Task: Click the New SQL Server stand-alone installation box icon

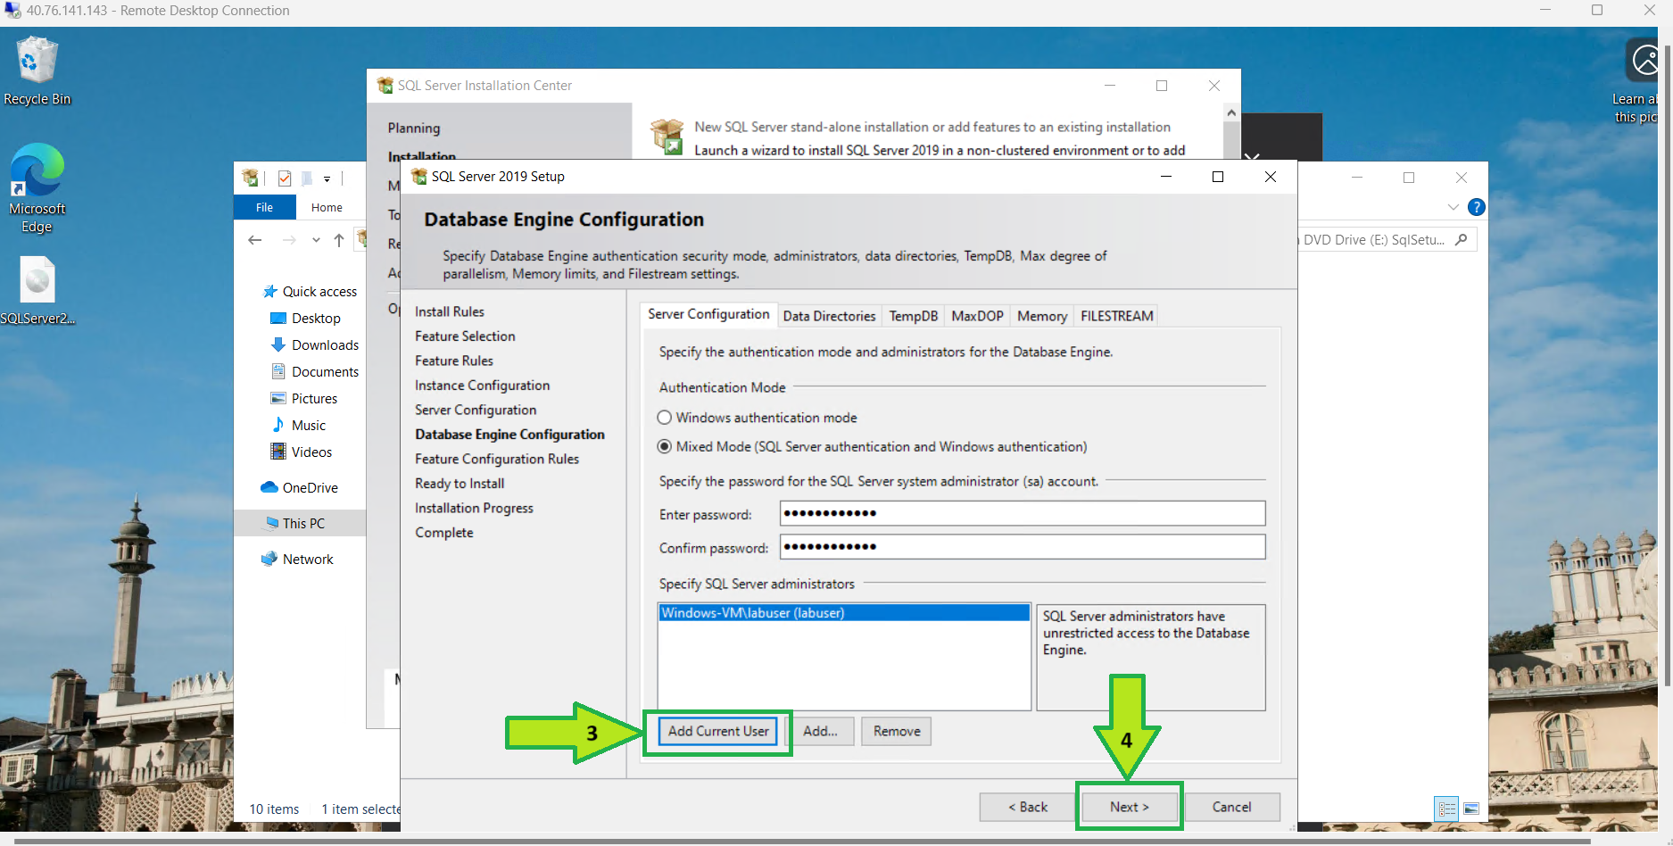Action: coord(667,137)
